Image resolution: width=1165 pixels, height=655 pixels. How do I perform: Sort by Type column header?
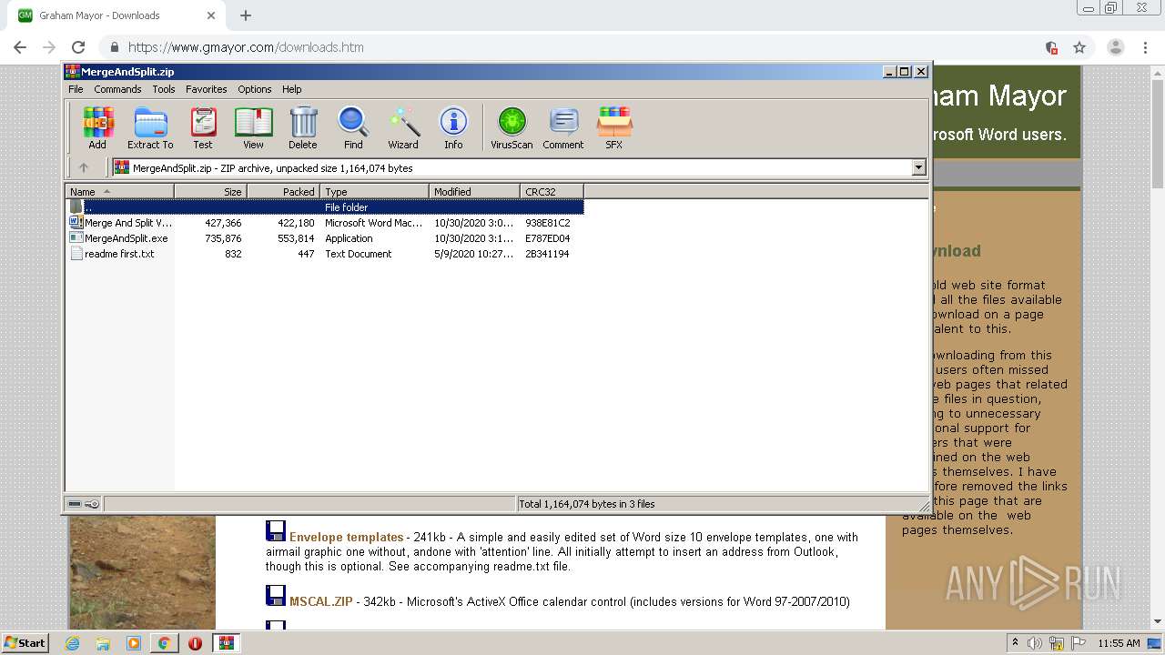[374, 191]
